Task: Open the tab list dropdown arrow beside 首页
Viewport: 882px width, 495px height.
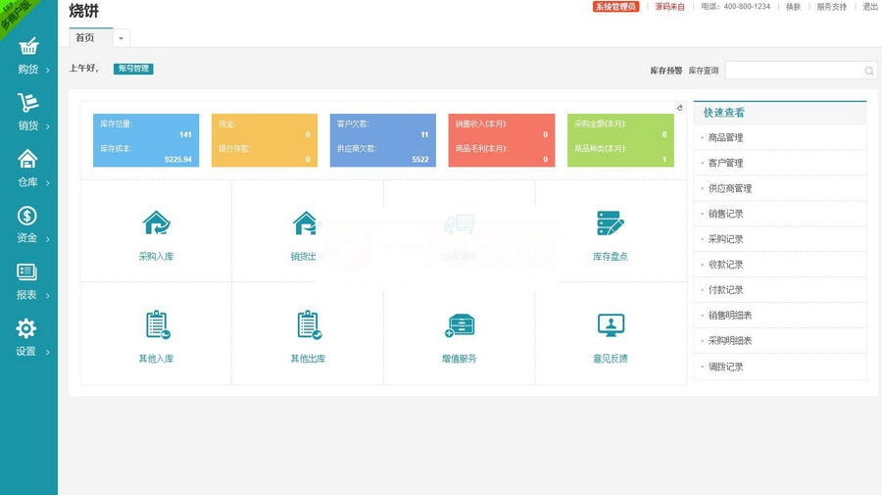Action: click(122, 38)
